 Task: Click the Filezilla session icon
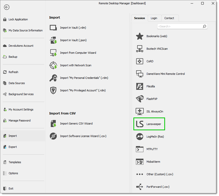[x=140, y=86]
